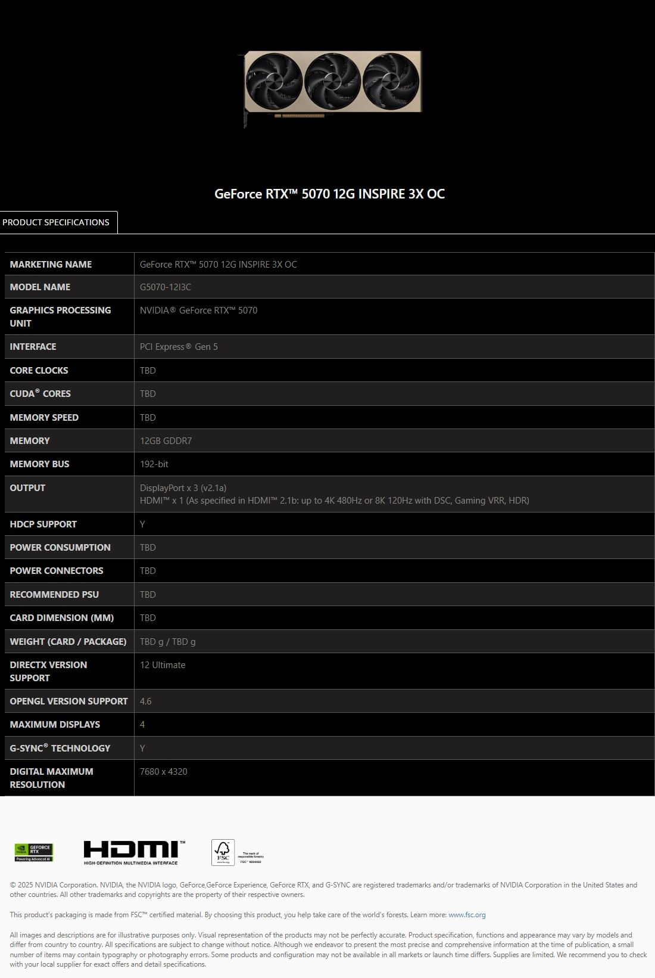The height and width of the screenshot is (978, 655).
Task: Select the 12GB GDDR7 memory value
Action: coord(166,441)
